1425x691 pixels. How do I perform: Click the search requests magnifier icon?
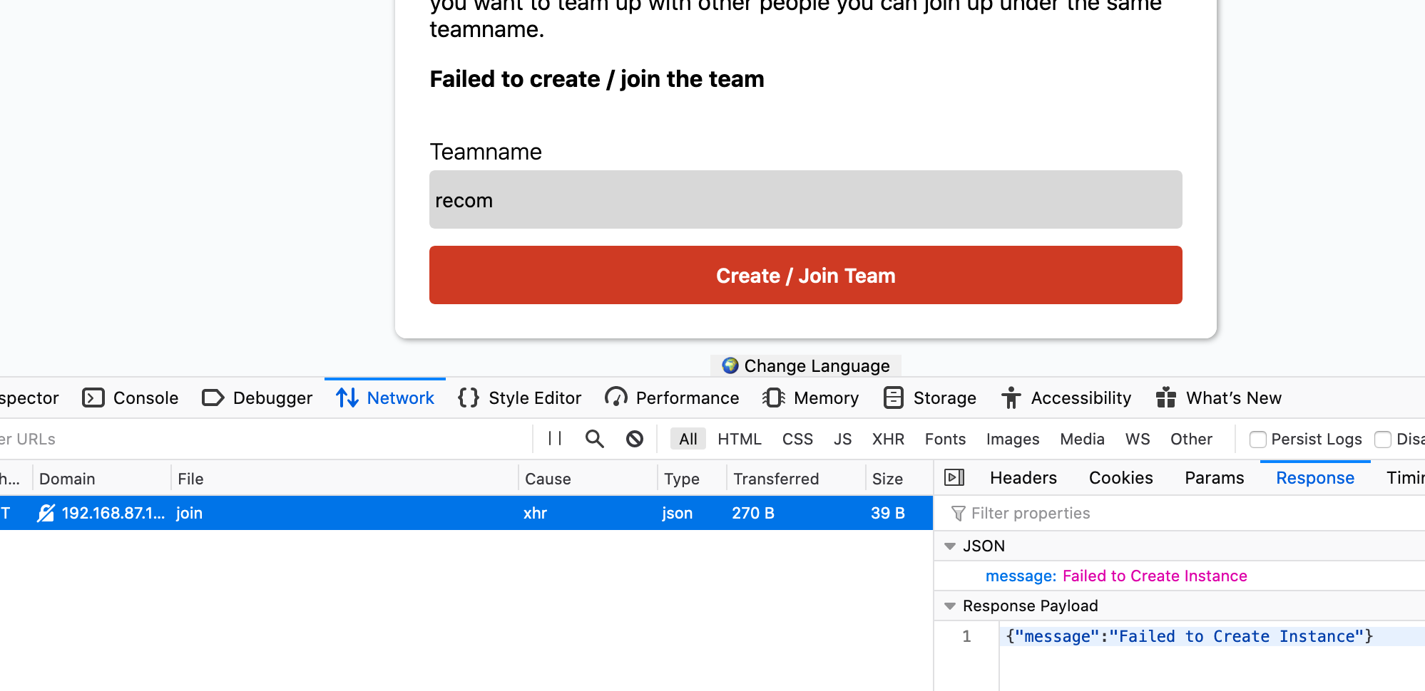[594, 439]
